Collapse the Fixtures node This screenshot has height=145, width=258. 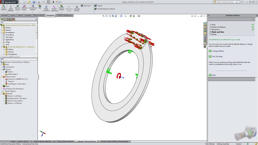(2, 69)
